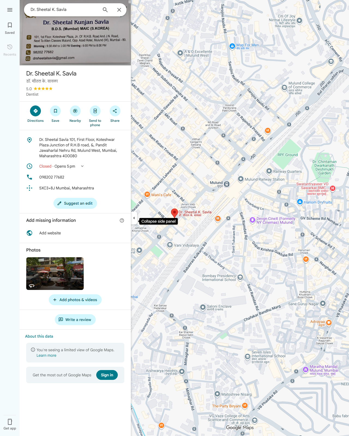The image size is (349, 436).
Task: Click The Party Biryani restaurant marker
Action: click(245, 406)
